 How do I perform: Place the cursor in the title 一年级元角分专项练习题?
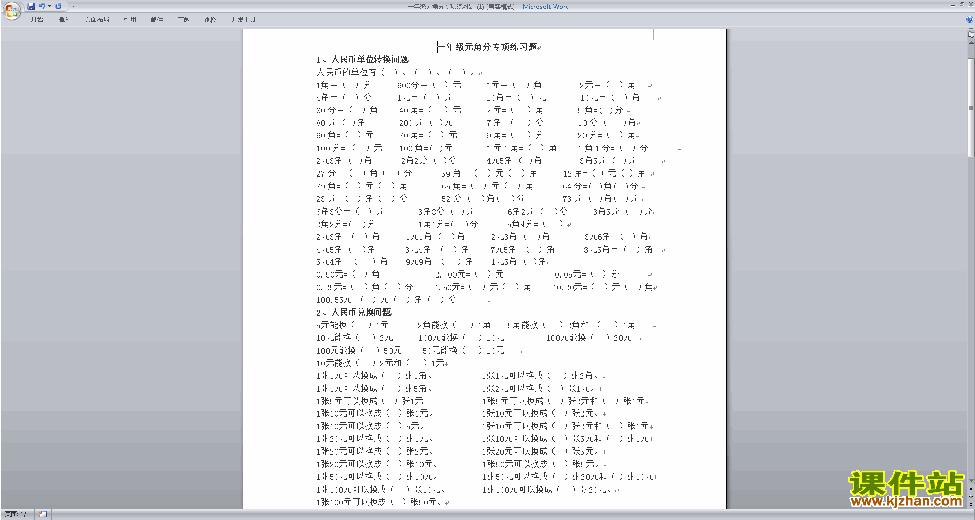pos(488,47)
